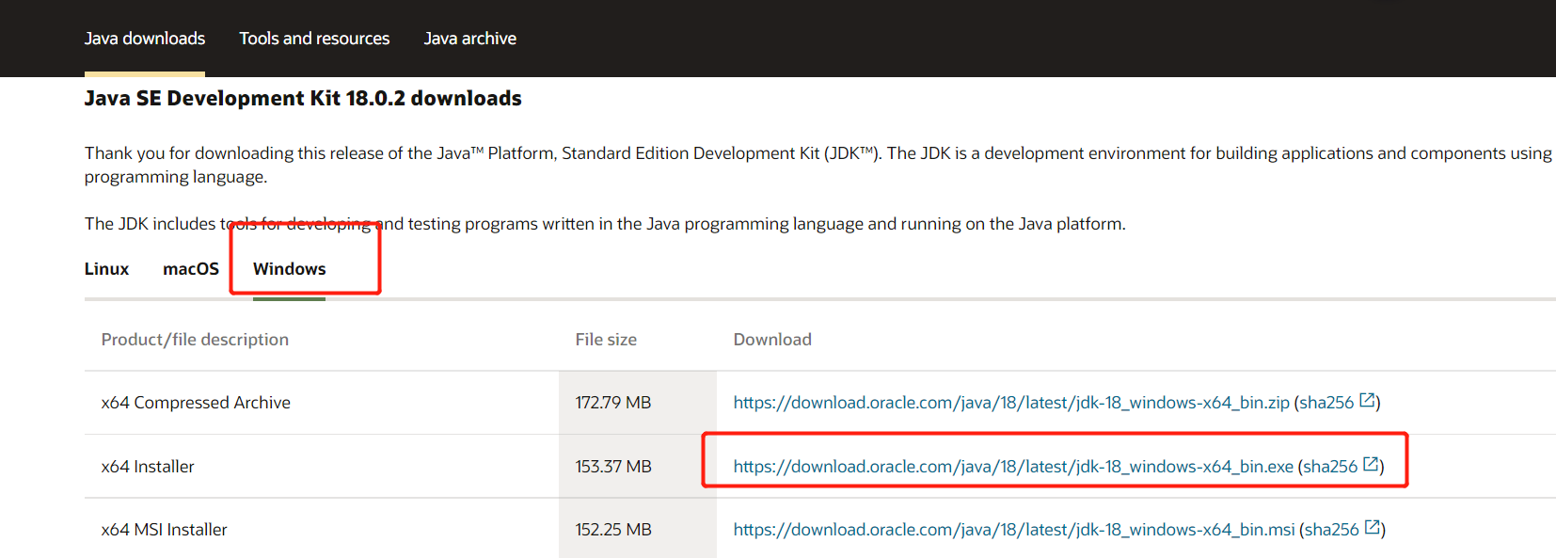The width and height of the screenshot is (1556, 558).
Task: Open Tools and resources tab
Action: coord(314,39)
